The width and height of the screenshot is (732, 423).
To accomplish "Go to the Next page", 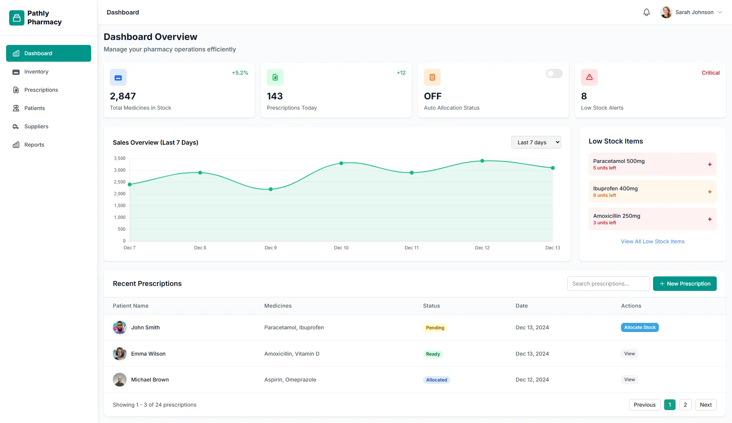I will click(706, 405).
